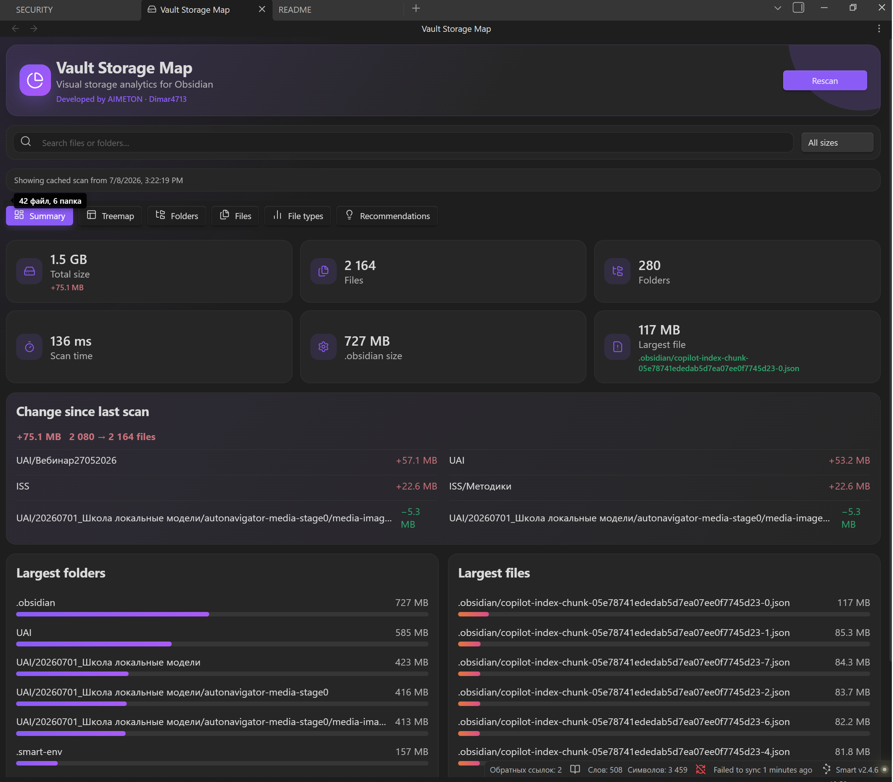The image size is (893, 782).
Task: Click the ISS +22.6 MB change row
Action: point(226,487)
